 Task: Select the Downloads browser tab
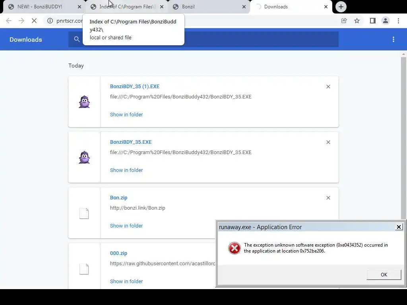point(291,7)
